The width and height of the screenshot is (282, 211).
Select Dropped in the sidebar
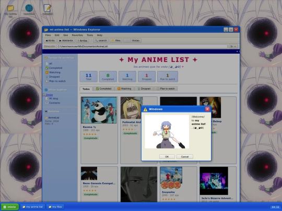pyautogui.click(x=53, y=77)
